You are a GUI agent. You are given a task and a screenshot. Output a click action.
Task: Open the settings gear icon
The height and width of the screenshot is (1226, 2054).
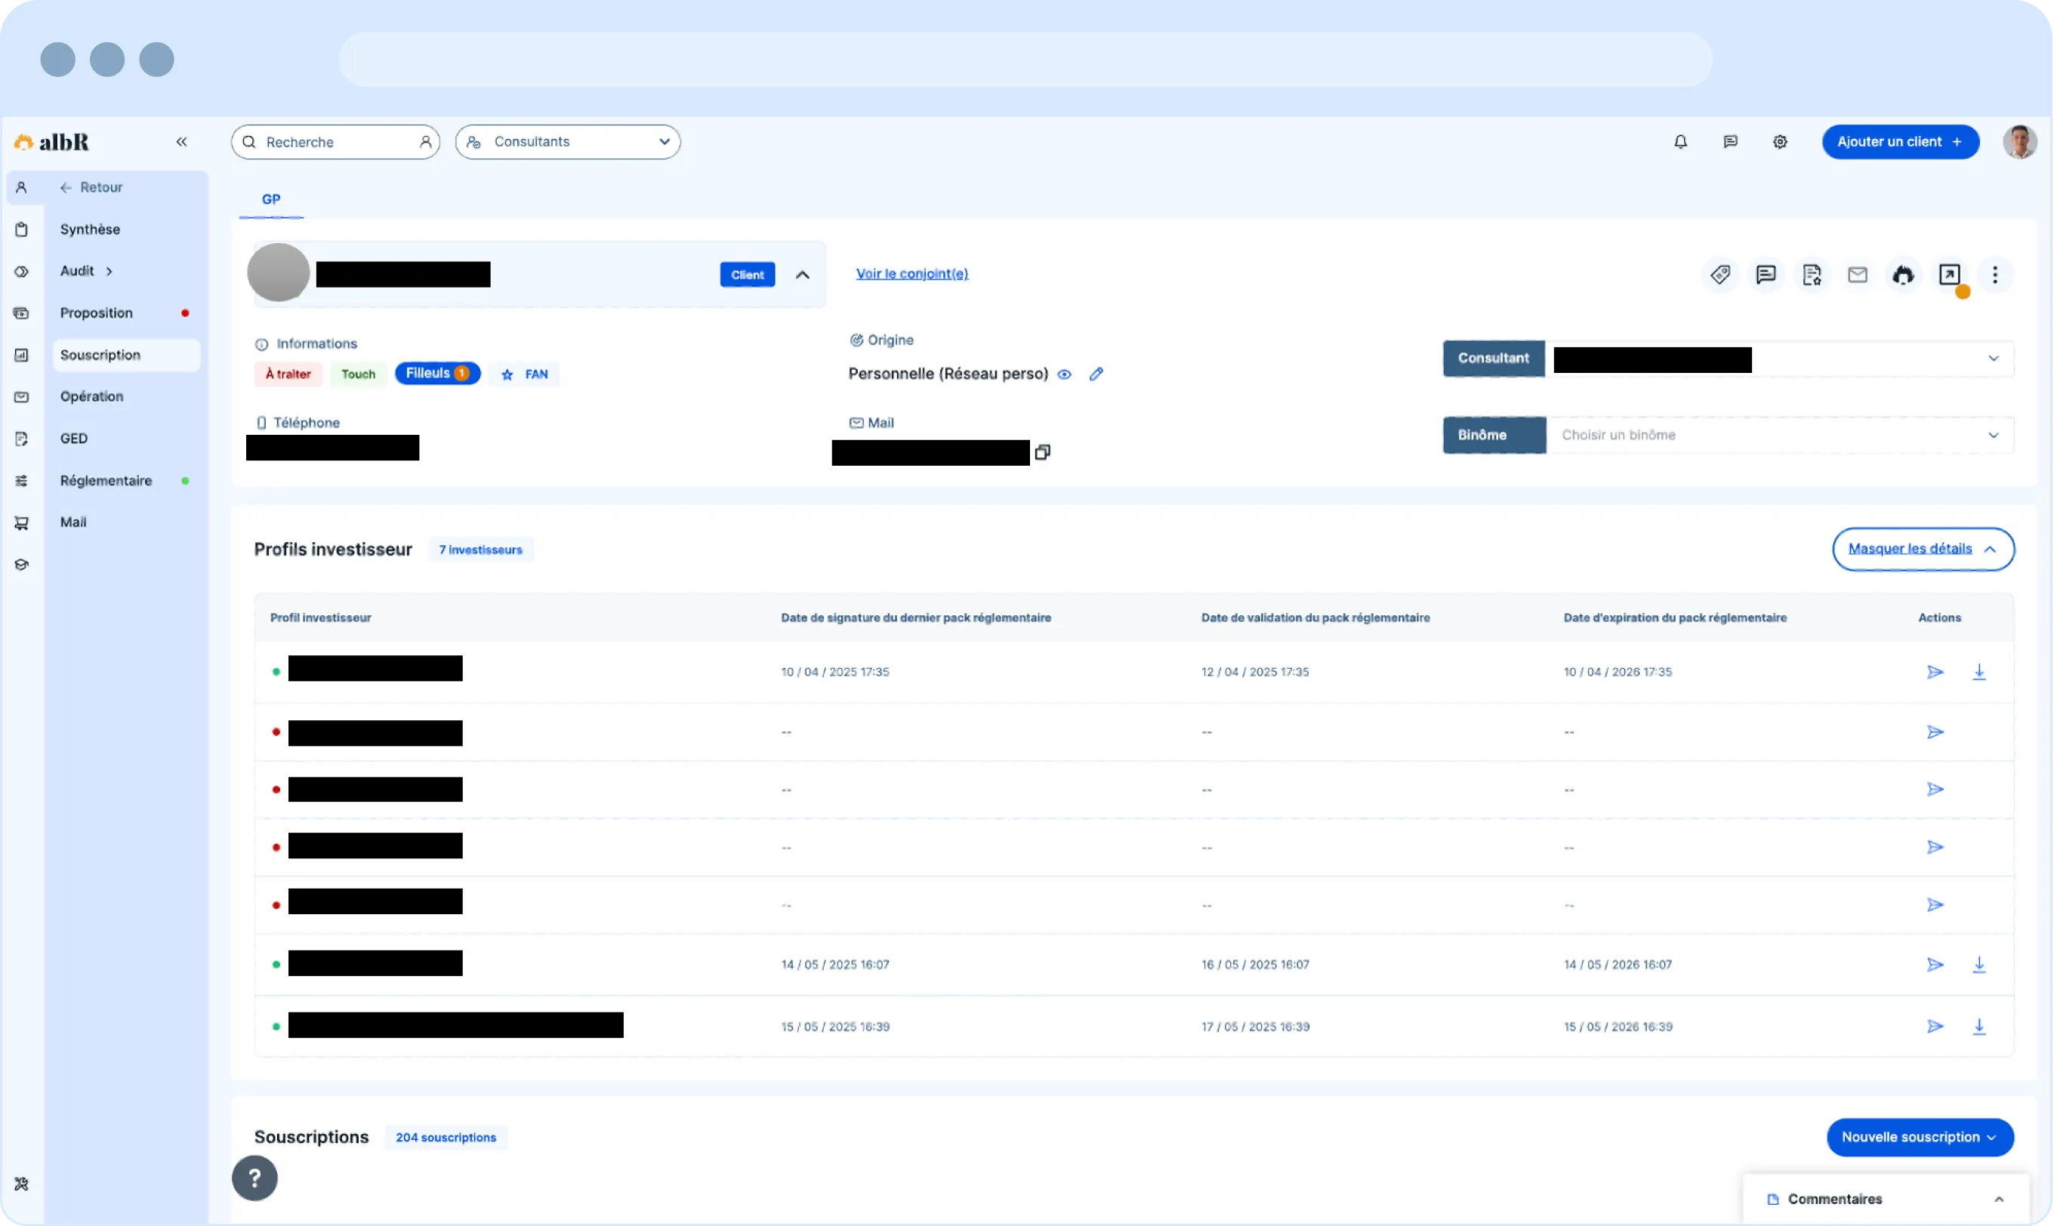click(x=1780, y=142)
